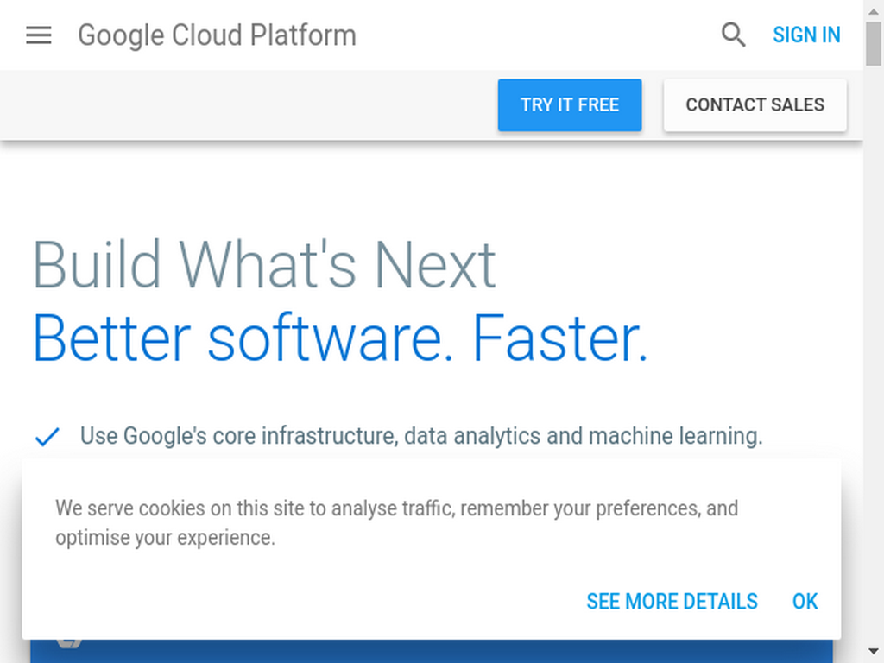
Task: Click the Use Google's core infrastructure text
Action: (421, 436)
